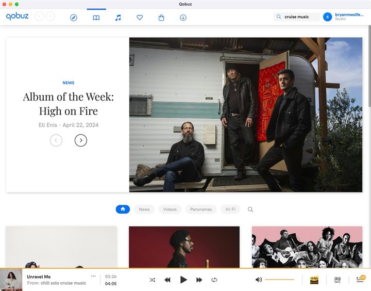
Task: Show the next carousel article
Action: [x=81, y=140]
